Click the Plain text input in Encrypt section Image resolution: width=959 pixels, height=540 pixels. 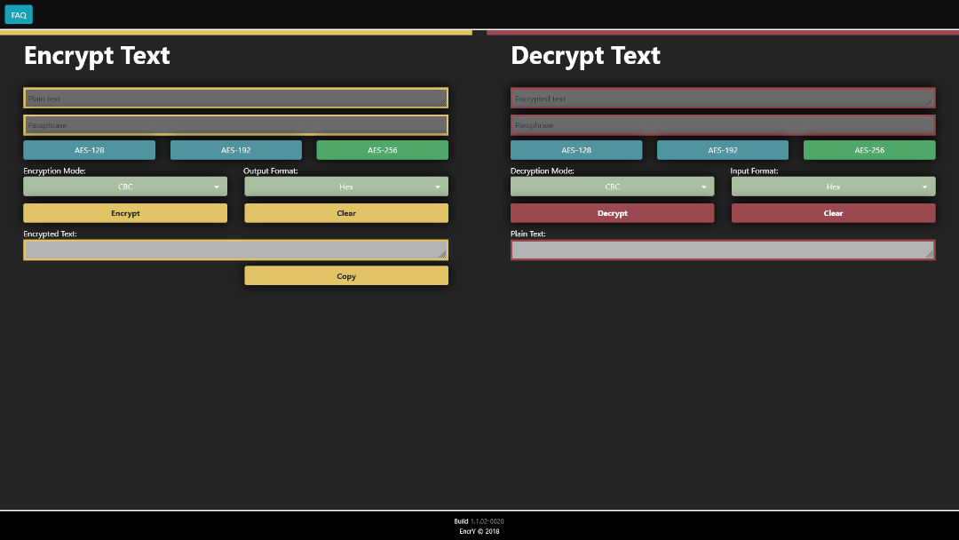(235, 99)
